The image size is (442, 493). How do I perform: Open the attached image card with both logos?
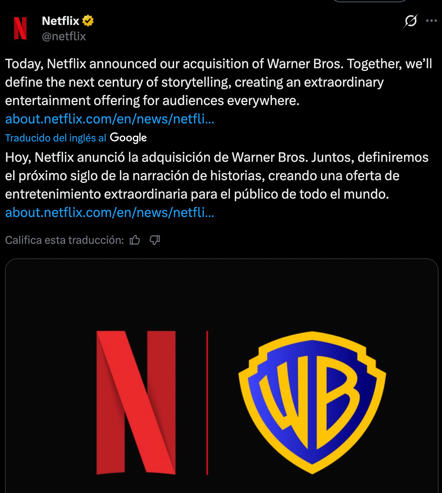point(222,376)
